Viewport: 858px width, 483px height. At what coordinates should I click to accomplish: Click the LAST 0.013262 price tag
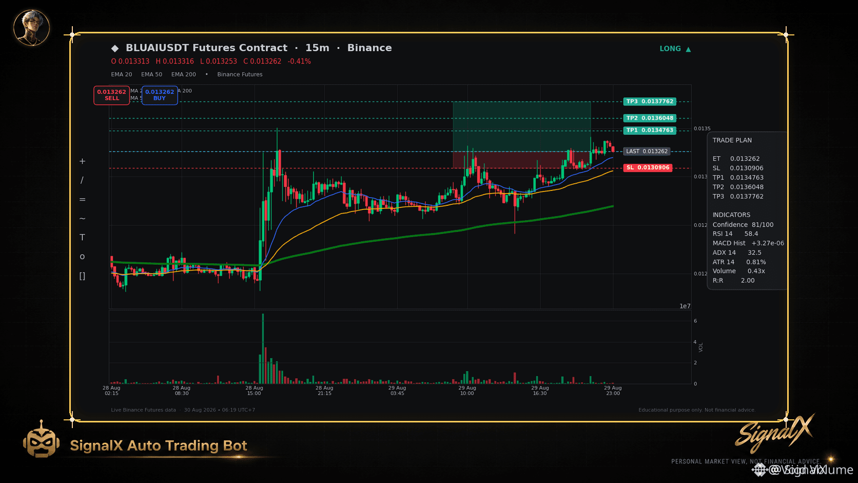pyautogui.click(x=647, y=151)
